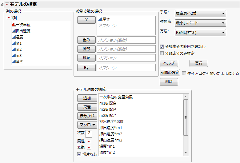
Task: Open the 手法 dropdown showing 標準最小2乗
Action: point(200,14)
